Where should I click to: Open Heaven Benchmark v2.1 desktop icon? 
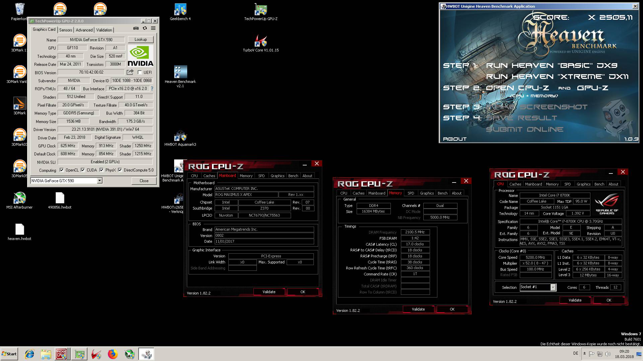click(180, 77)
